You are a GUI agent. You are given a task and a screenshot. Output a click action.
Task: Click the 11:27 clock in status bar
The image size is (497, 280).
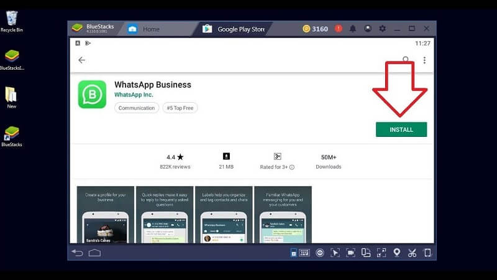423,43
